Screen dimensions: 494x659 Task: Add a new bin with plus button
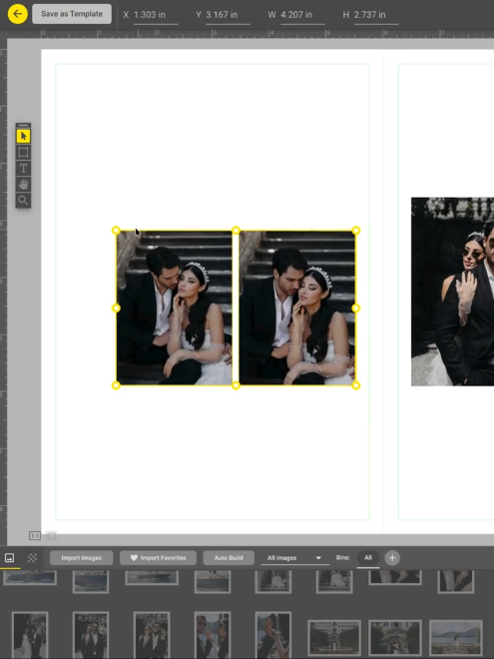click(392, 558)
